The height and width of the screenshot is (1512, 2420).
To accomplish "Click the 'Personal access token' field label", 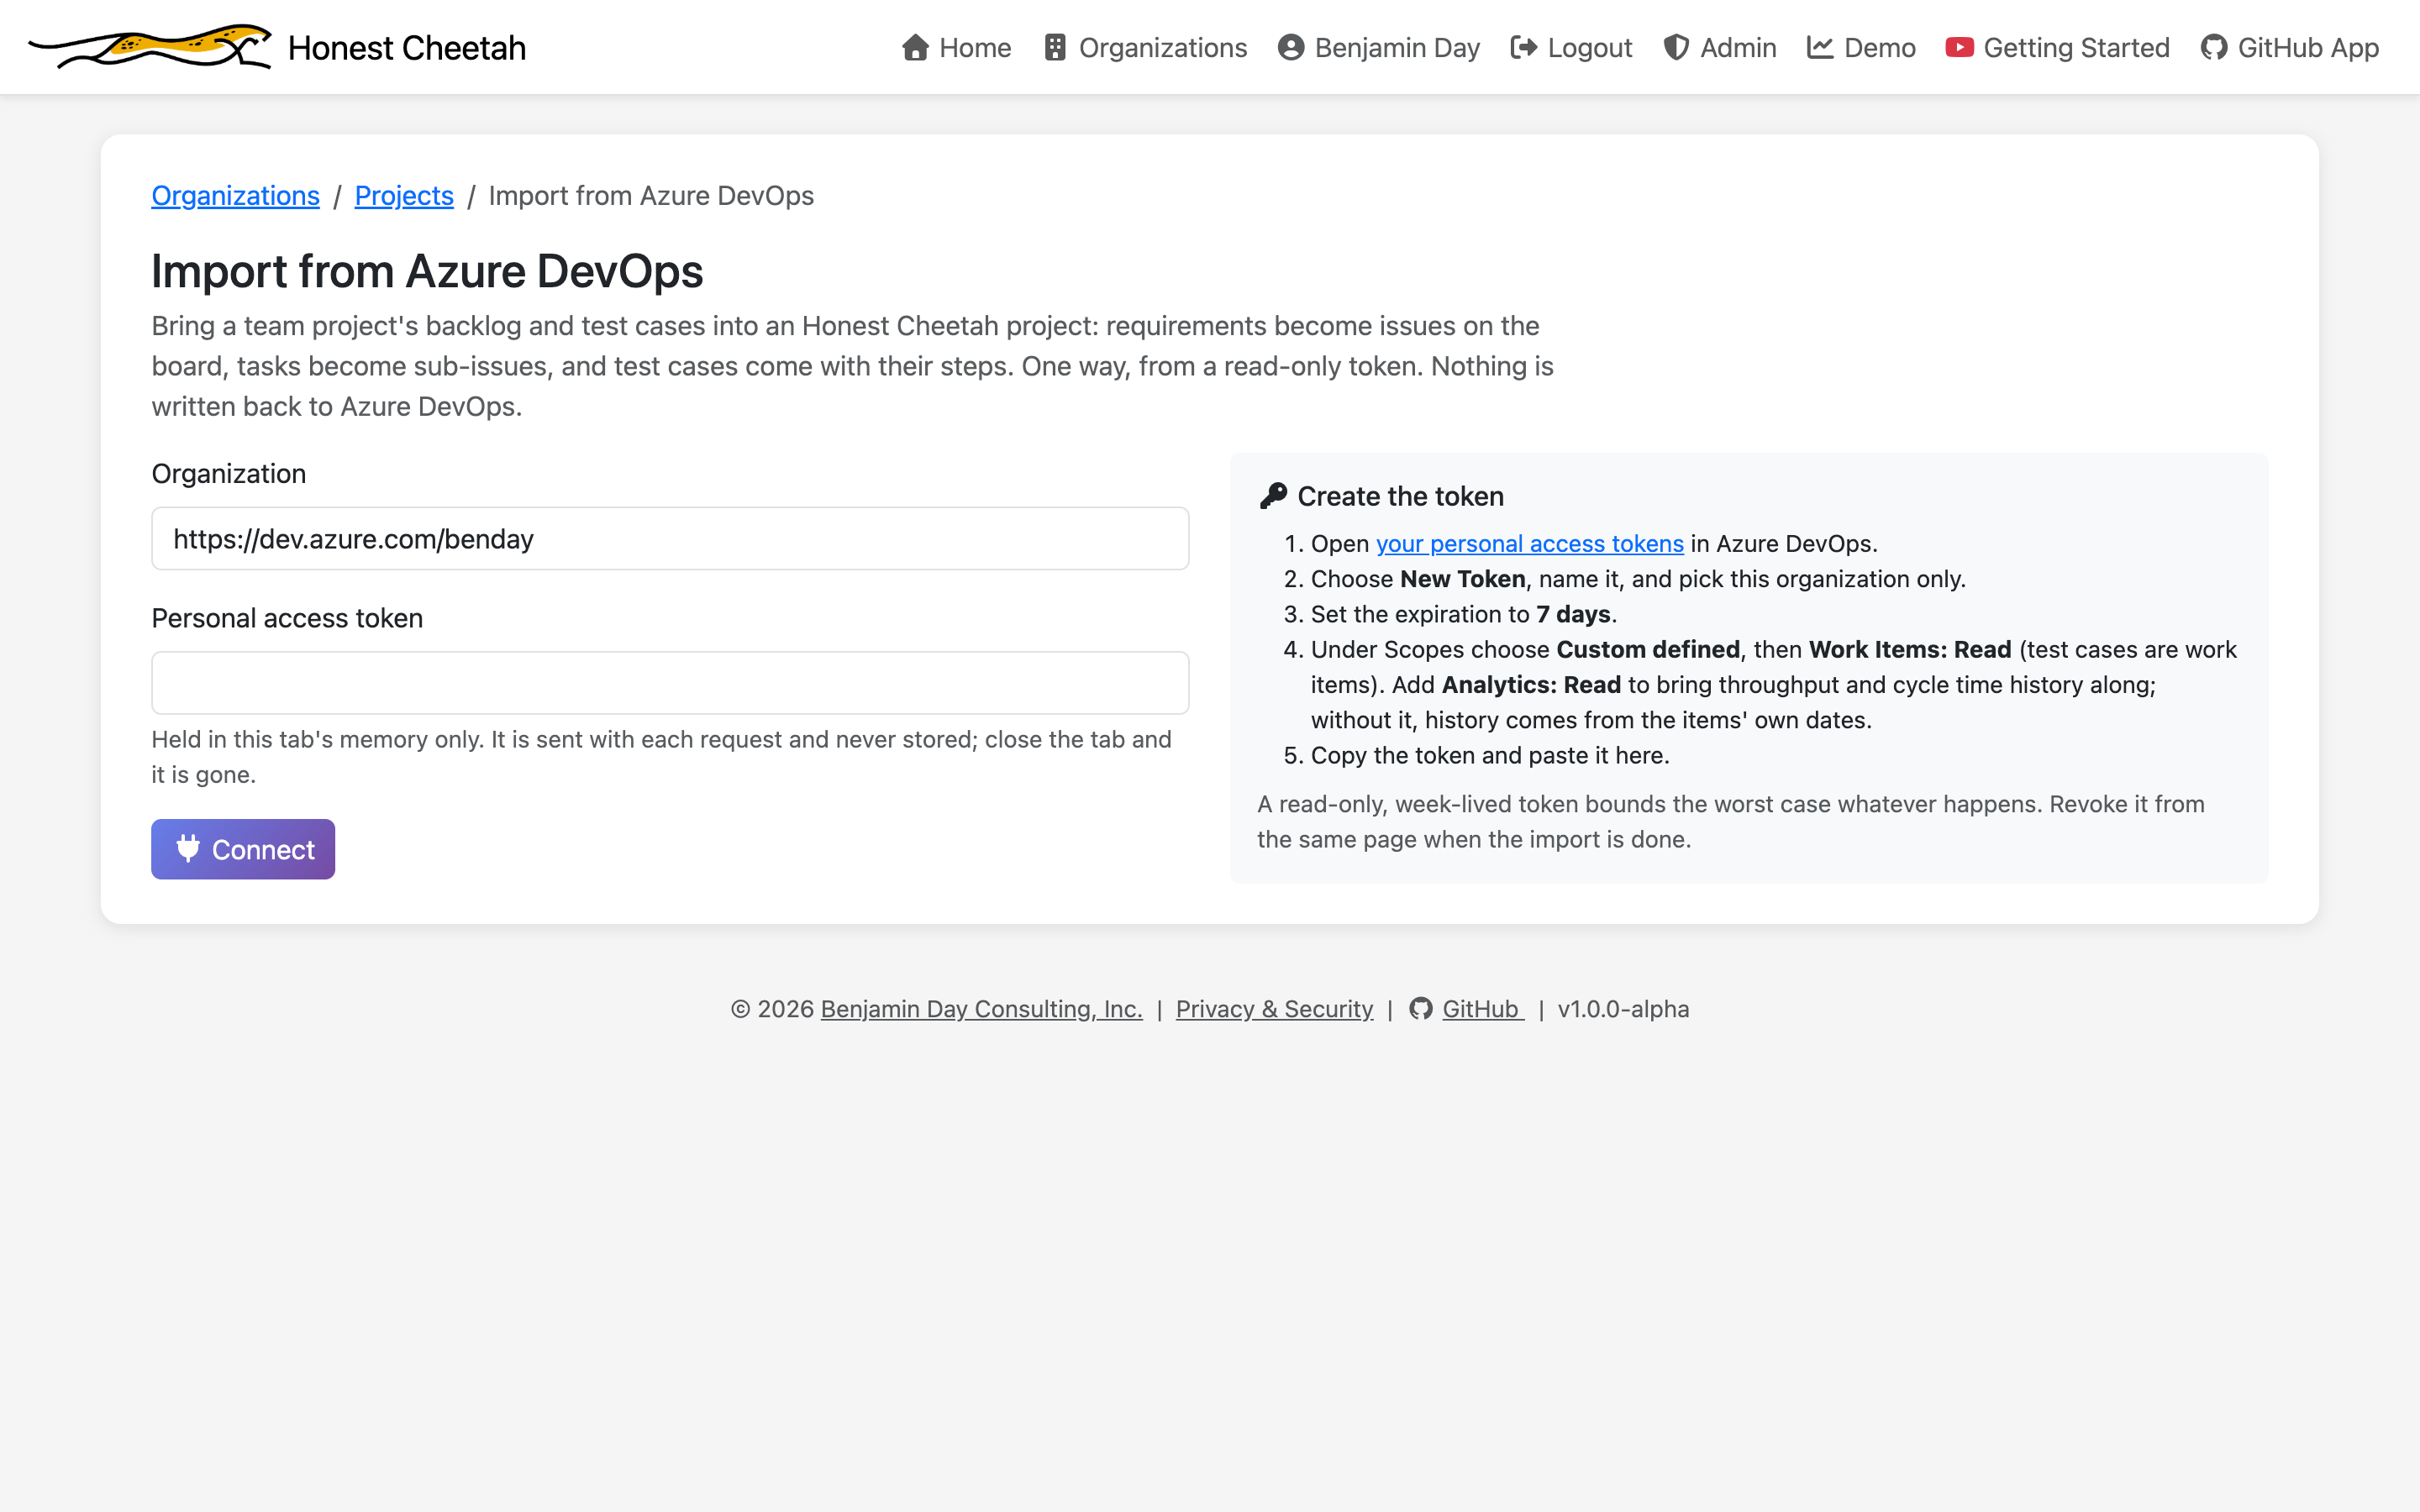I will tap(287, 618).
